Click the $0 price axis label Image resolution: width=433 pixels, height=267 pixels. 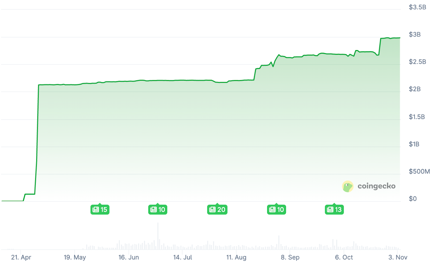[x=413, y=199]
